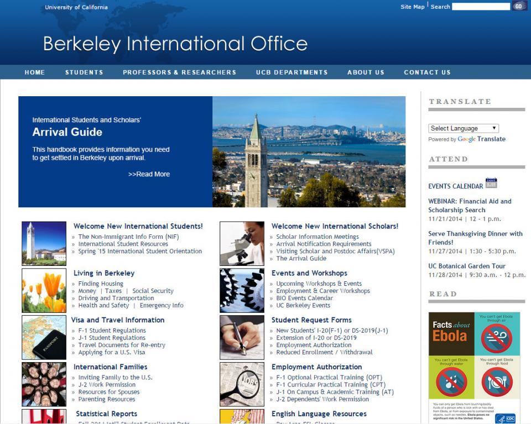
Task: Open The Non-Immigrant Info Form (NIF) link
Action: [x=129, y=237]
